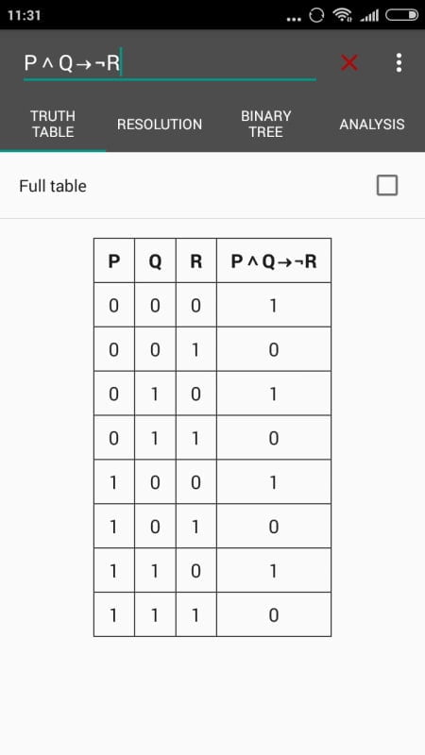Tap the Full table label
The width and height of the screenshot is (425, 755).
[53, 186]
